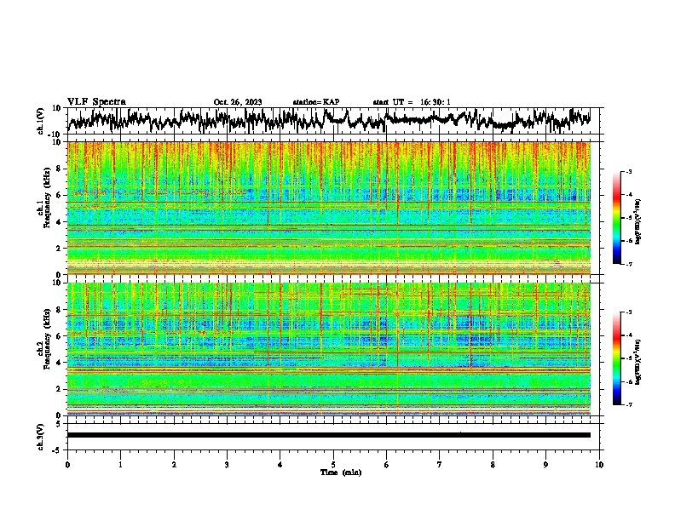The image size is (675, 521).
Task: Click the ch.1 spectrogram color scale bar
Action: [x=617, y=218]
